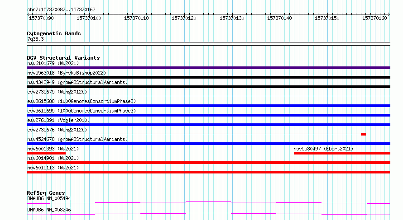Select the 7q36.3 band label
The width and height of the screenshot is (403, 220).
[35, 39]
